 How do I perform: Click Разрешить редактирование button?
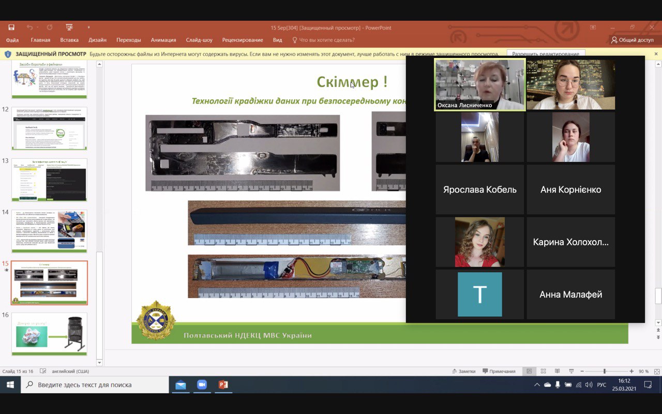pyautogui.click(x=546, y=54)
